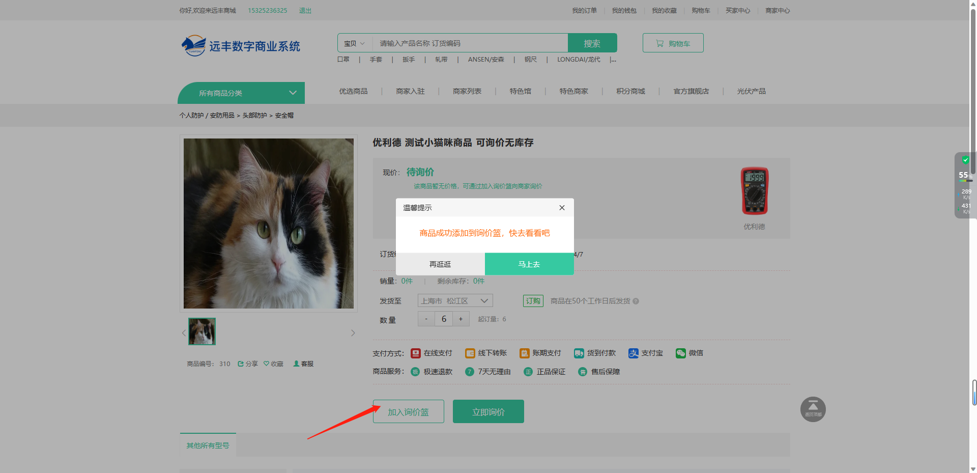Click the 口罩 hot keyword
Viewport: 977px width, 473px height.
coord(343,60)
